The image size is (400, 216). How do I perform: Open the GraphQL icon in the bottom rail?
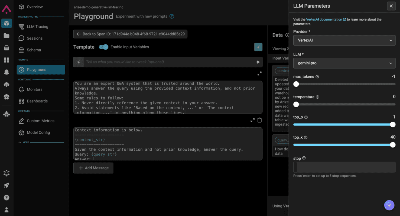(x=6, y=173)
